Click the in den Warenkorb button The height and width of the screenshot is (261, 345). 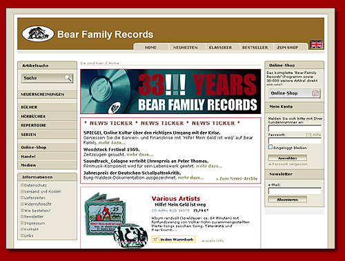coord(173,240)
